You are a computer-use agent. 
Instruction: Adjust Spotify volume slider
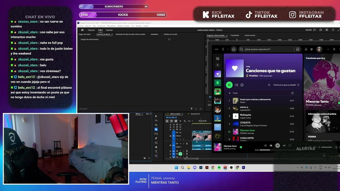326,147
